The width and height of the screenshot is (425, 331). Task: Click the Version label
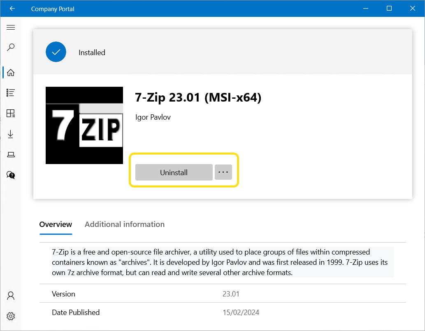(63, 294)
